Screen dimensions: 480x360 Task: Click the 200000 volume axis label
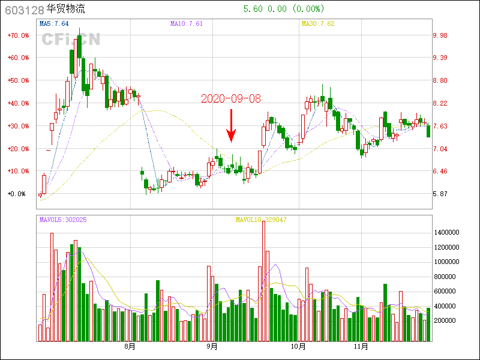(x=445, y=321)
